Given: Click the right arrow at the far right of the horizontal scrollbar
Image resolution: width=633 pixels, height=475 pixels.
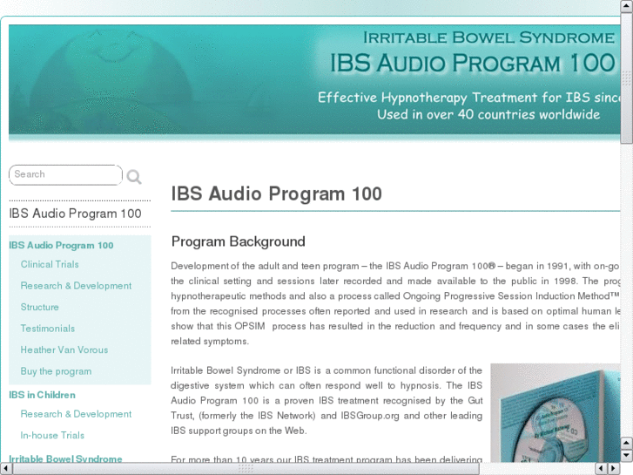Looking at the screenshot, I should point(614,469).
